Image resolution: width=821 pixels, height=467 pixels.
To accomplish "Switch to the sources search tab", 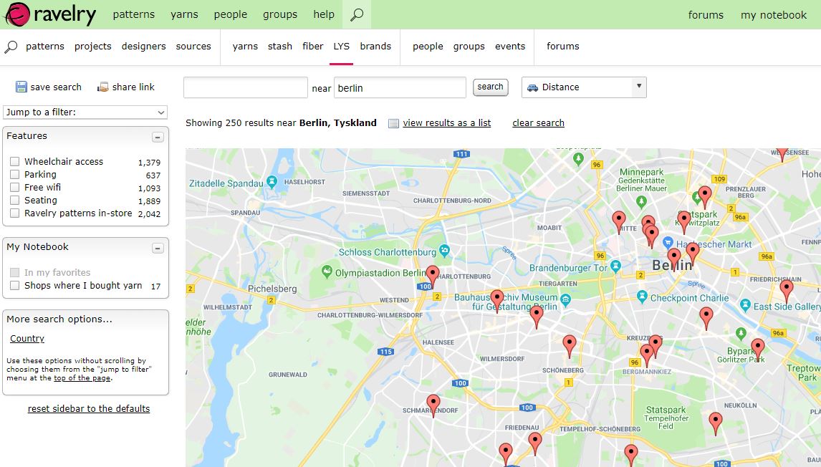I will 193,47.
